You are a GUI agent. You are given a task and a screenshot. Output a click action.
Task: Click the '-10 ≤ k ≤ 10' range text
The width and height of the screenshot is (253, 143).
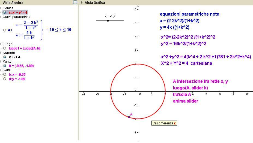coord(58,30)
